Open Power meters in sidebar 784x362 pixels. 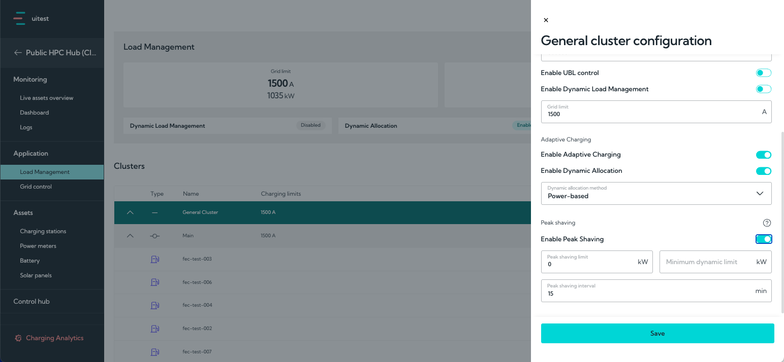click(38, 246)
